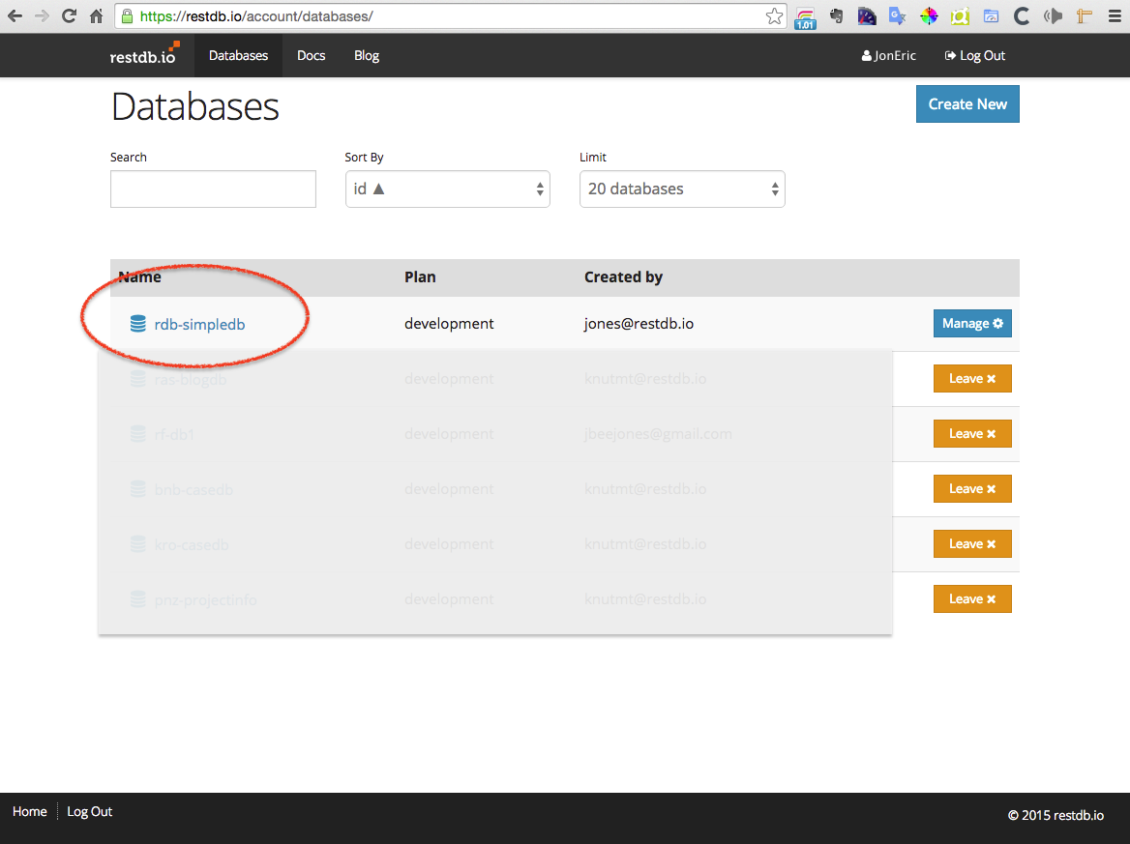
Task: Click the large C extension icon
Action: 1022,15
